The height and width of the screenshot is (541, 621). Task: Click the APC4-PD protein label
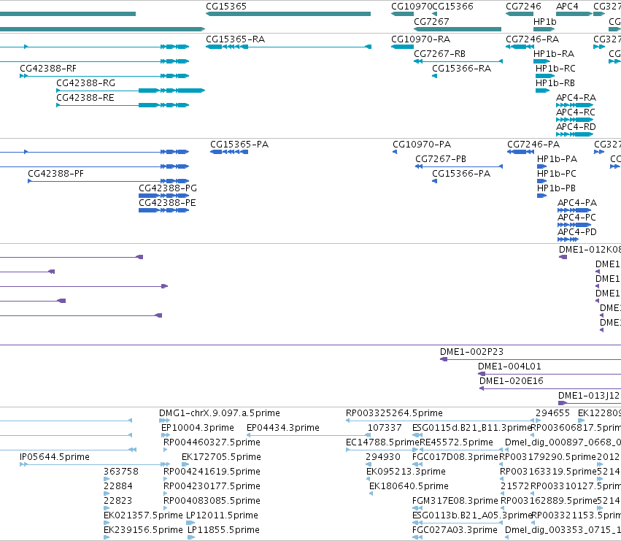click(577, 232)
